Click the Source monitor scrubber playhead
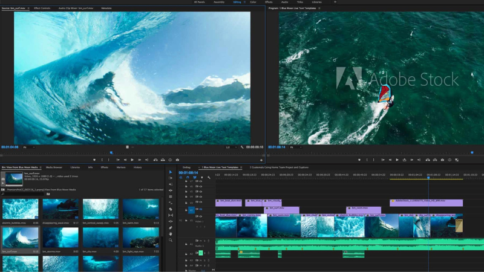484x272 pixels. point(111,152)
